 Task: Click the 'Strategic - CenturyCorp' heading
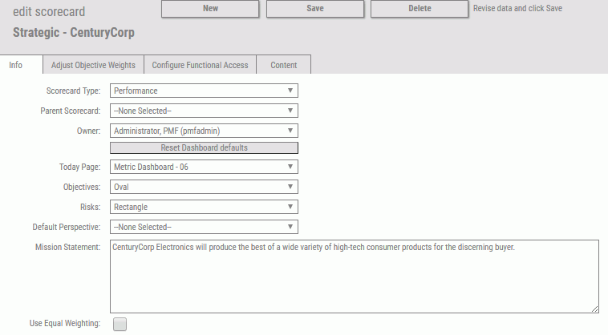[74, 33]
